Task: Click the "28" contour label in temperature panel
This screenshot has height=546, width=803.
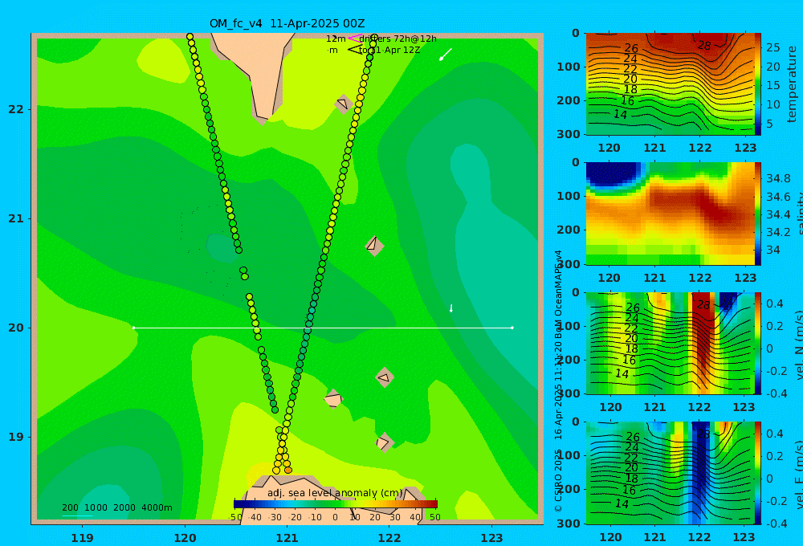Action: [705, 46]
